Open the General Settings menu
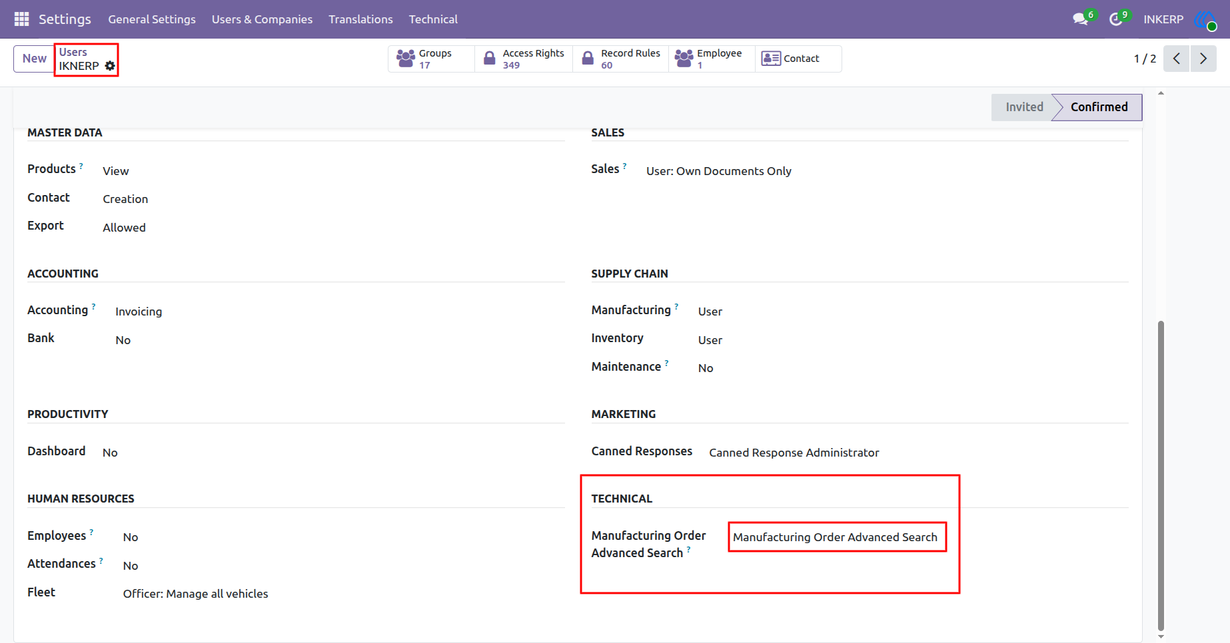 pos(152,19)
